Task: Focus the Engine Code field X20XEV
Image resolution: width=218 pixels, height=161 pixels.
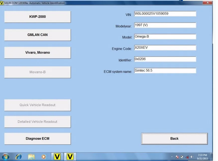Action: [x=165, y=48]
